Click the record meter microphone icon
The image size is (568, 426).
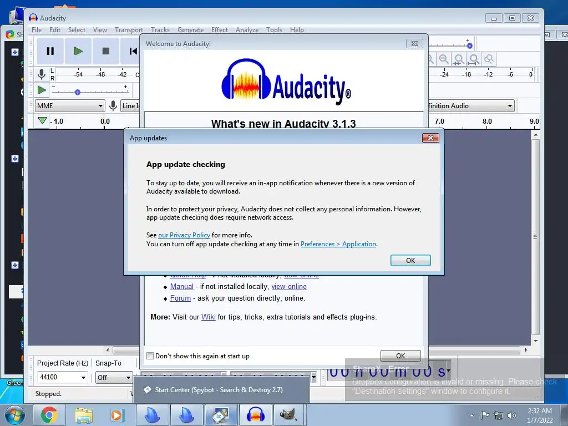(42, 74)
